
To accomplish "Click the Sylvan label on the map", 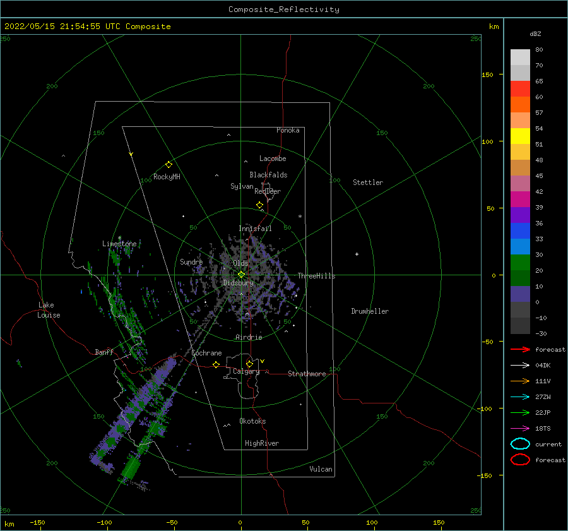I will pyautogui.click(x=242, y=186).
